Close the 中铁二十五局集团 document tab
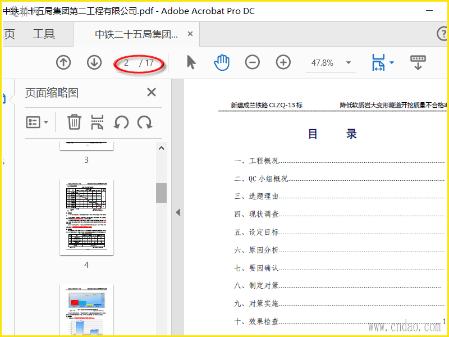449x337 pixels. tap(190, 34)
